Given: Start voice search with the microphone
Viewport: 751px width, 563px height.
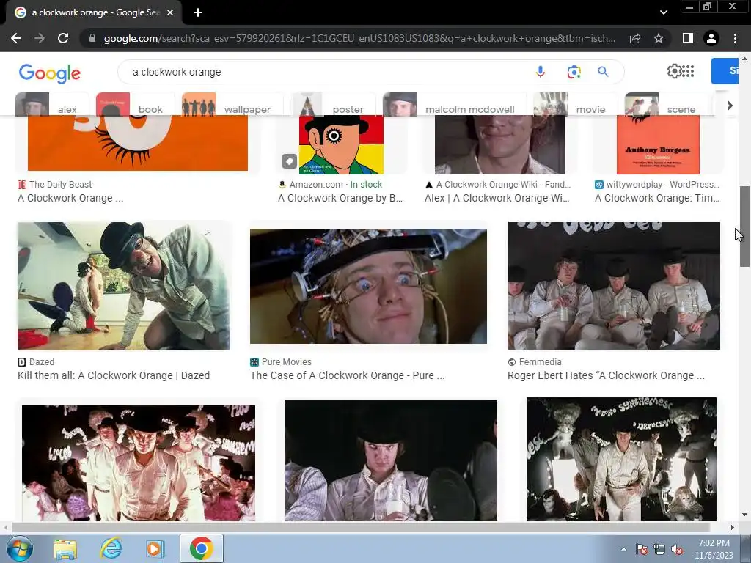Looking at the screenshot, I should click(x=541, y=72).
